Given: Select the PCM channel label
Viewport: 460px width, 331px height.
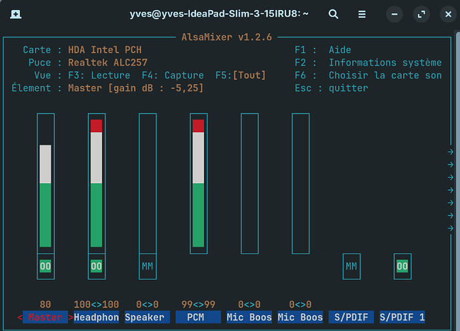Looking at the screenshot, I should [198, 317].
